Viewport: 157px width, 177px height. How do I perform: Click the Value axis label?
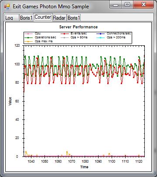click(x=10, y=101)
